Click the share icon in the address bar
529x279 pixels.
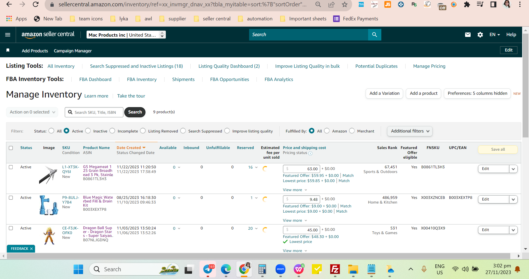(x=331, y=4)
